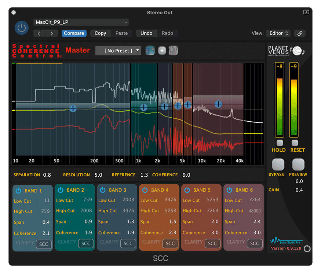
Task: Click the Sonic Studio Pro logo
Action: point(286,241)
